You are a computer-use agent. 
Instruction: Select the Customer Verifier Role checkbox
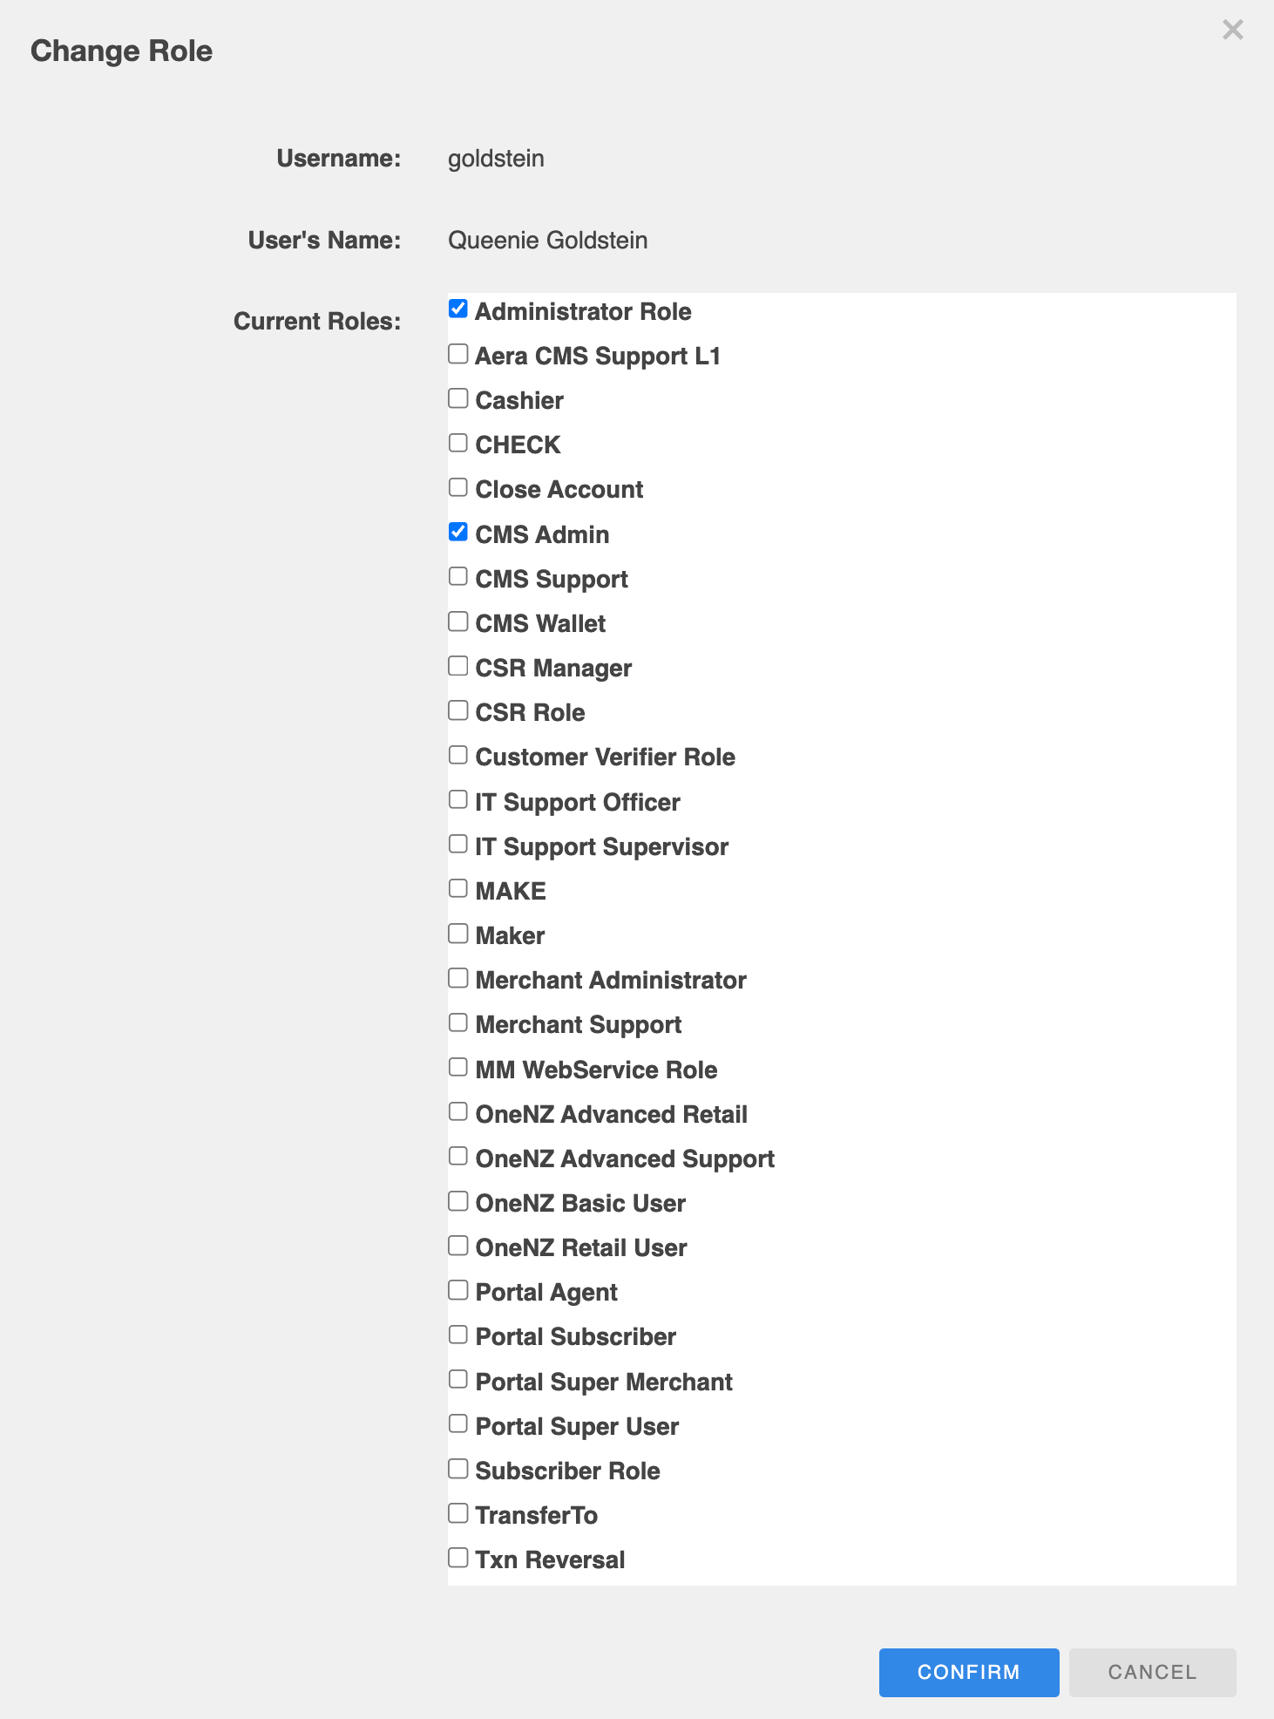click(x=458, y=755)
